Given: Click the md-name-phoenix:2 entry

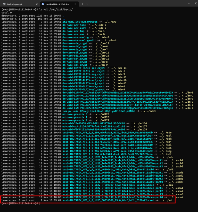Looking at the screenshot, I should tap(75, 120).
